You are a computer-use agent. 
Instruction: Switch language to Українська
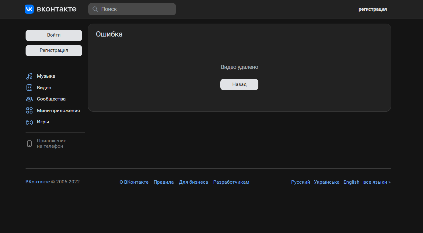point(327,182)
